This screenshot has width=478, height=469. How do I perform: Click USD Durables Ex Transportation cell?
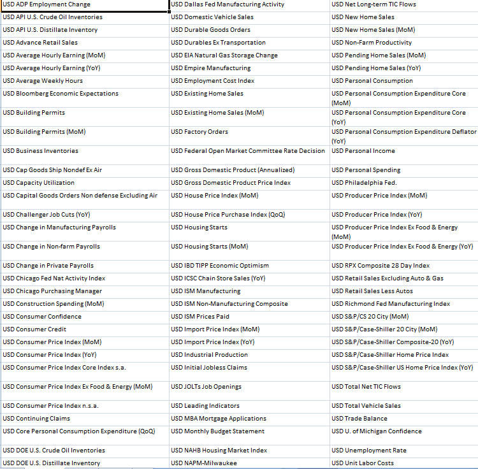coord(249,43)
